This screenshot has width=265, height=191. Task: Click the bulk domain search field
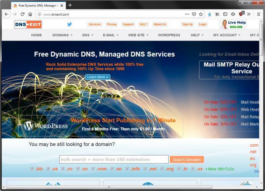click(x=114, y=159)
